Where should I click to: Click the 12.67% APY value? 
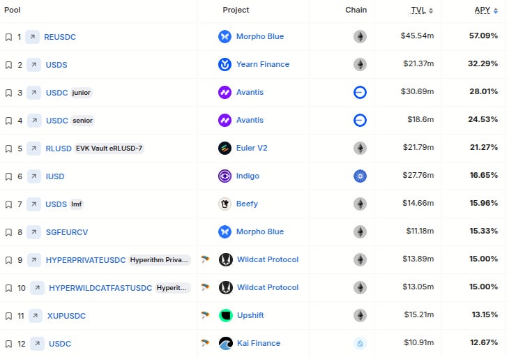484,343
